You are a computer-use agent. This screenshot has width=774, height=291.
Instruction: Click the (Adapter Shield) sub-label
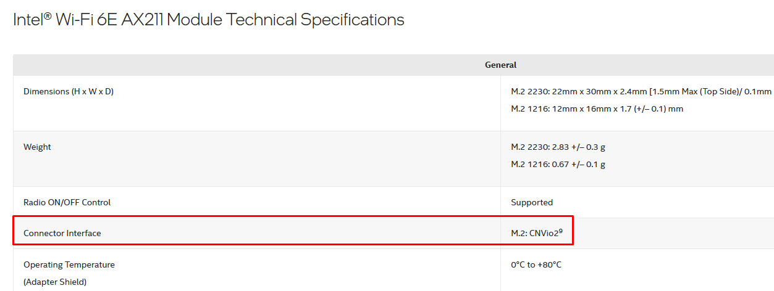coord(55,282)
